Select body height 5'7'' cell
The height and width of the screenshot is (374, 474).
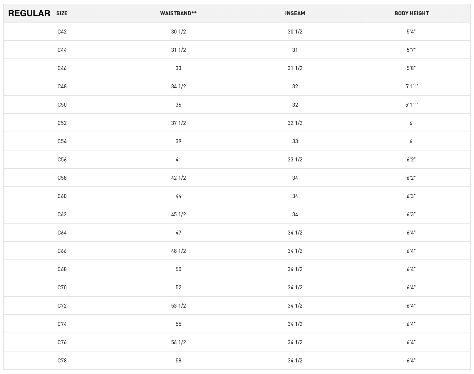point(411,50)
